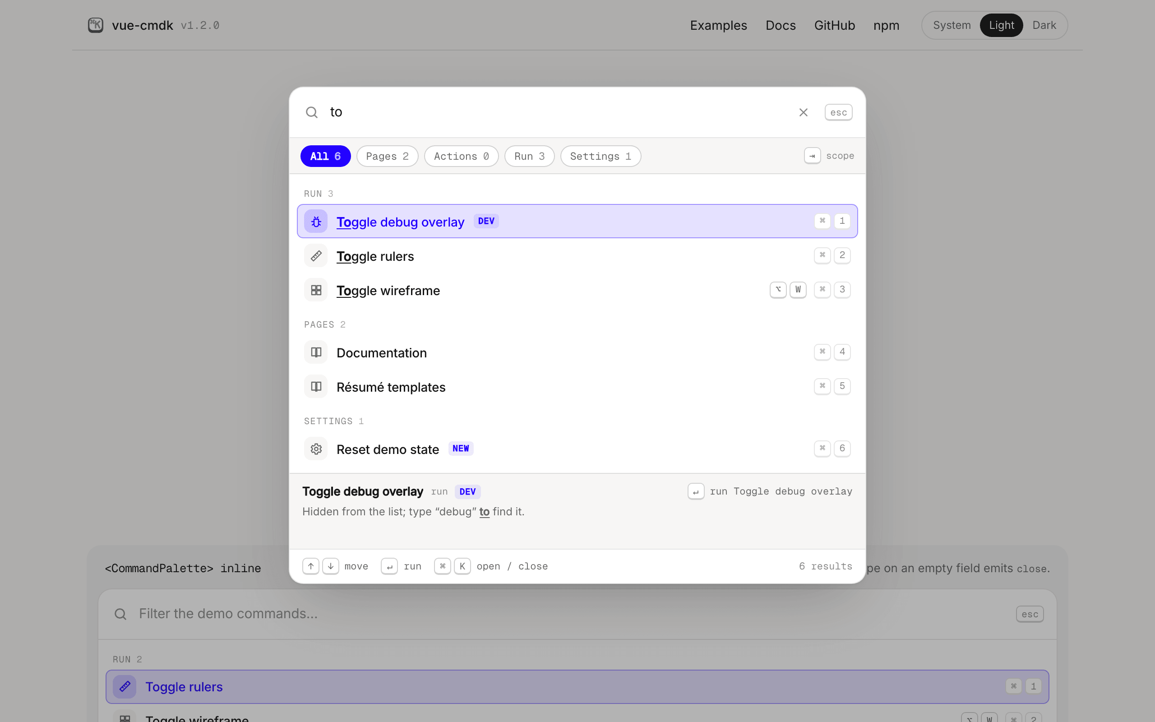1155x722 pixels.
Task: Open the Résumé templates page result
Action: pos(577,386)
